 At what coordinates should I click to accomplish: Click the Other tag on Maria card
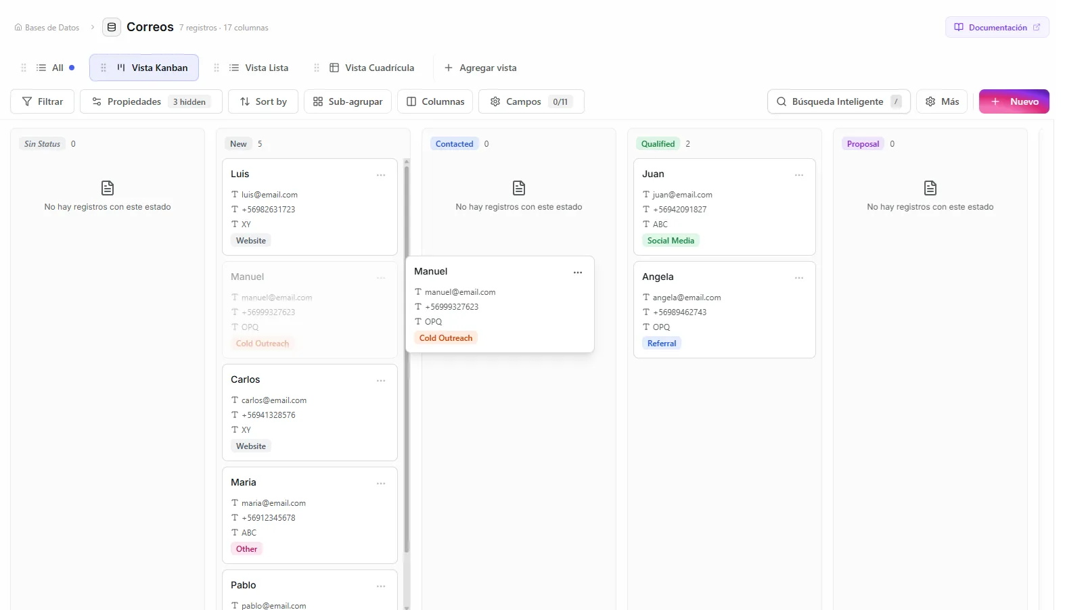point(247,549)
